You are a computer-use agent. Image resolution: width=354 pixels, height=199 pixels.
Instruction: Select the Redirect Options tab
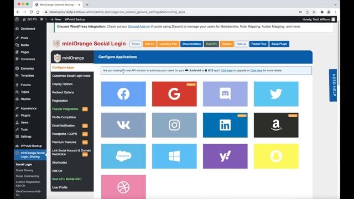tap(72, 92)
